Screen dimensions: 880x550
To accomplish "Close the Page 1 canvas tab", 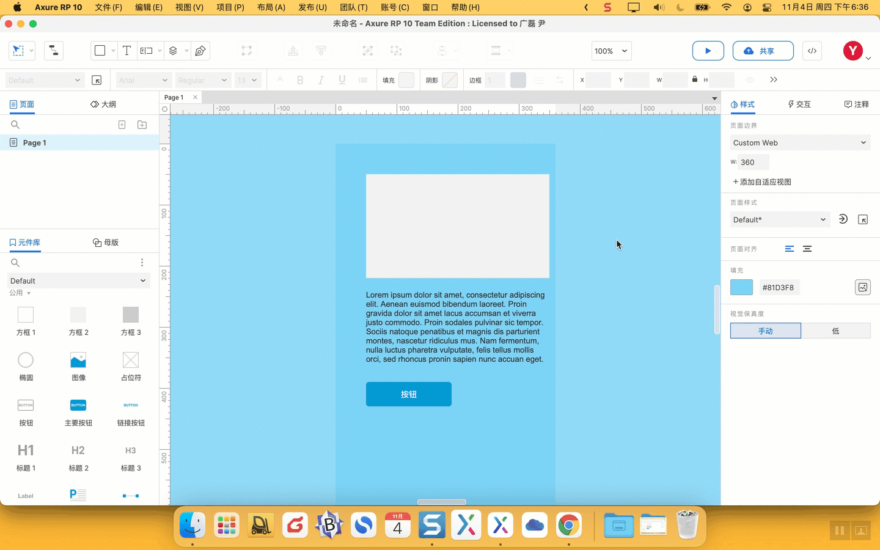I will (195, 97).
